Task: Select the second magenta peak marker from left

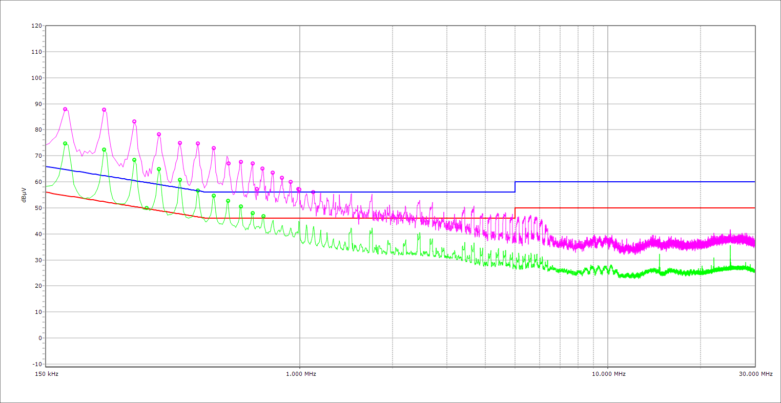Action: pos(104,110)
